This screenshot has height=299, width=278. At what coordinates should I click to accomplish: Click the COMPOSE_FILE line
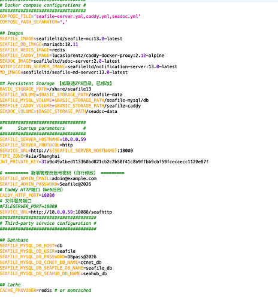[x=70, y=16]
